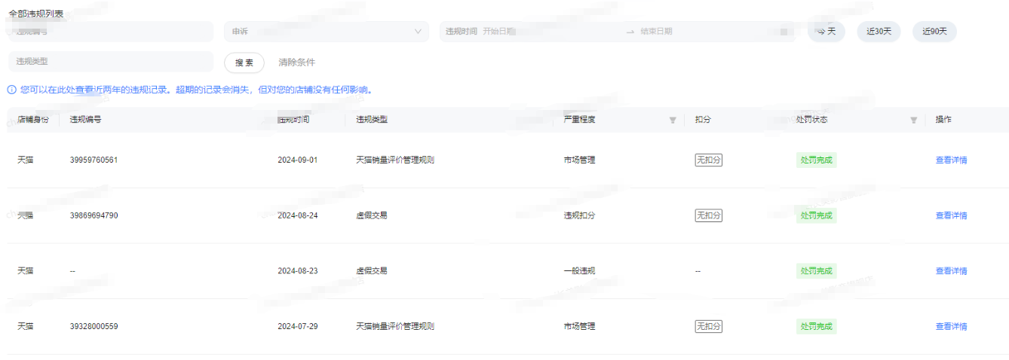The width and height of the screenshot is (1009, 360).
Task: Click the blue info icon before the notice
Action: pyautogui.click(x=12, y=90)
